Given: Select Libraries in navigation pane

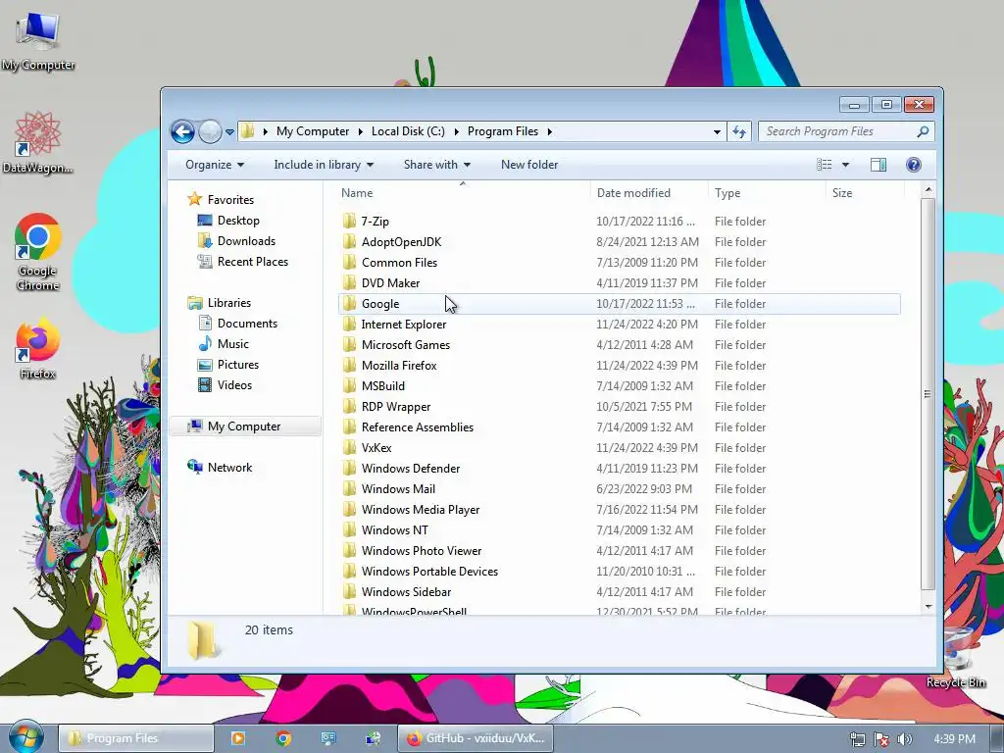Looking at the screenshot, I should click(228, 303).
